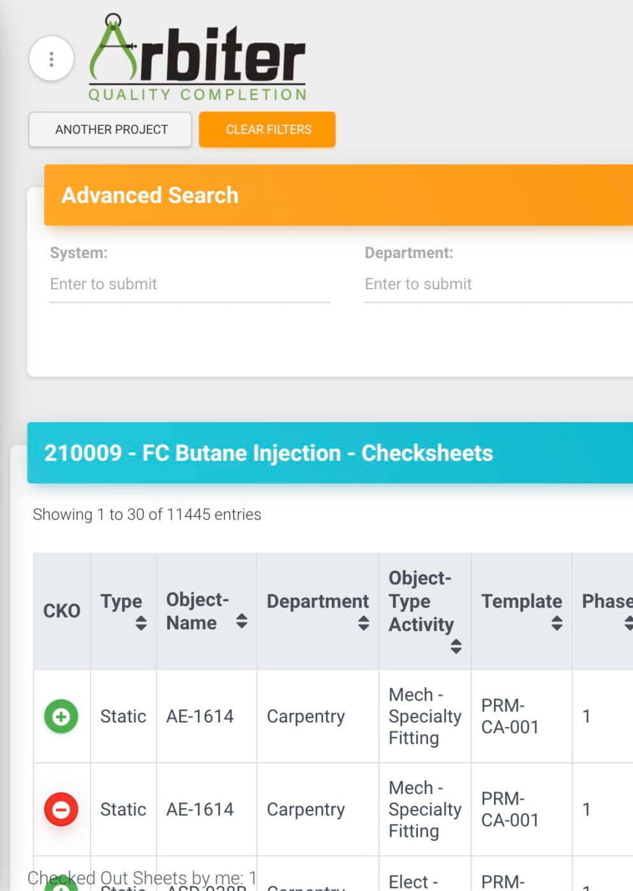Sort the Template column

[x=556, y=623]
